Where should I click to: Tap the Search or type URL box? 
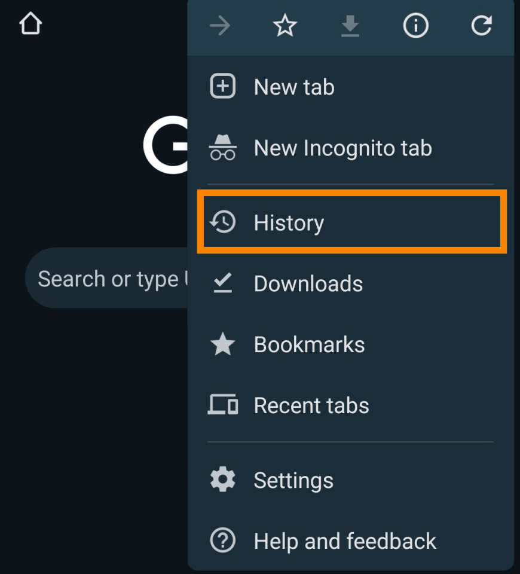click(x=108, y=279)
